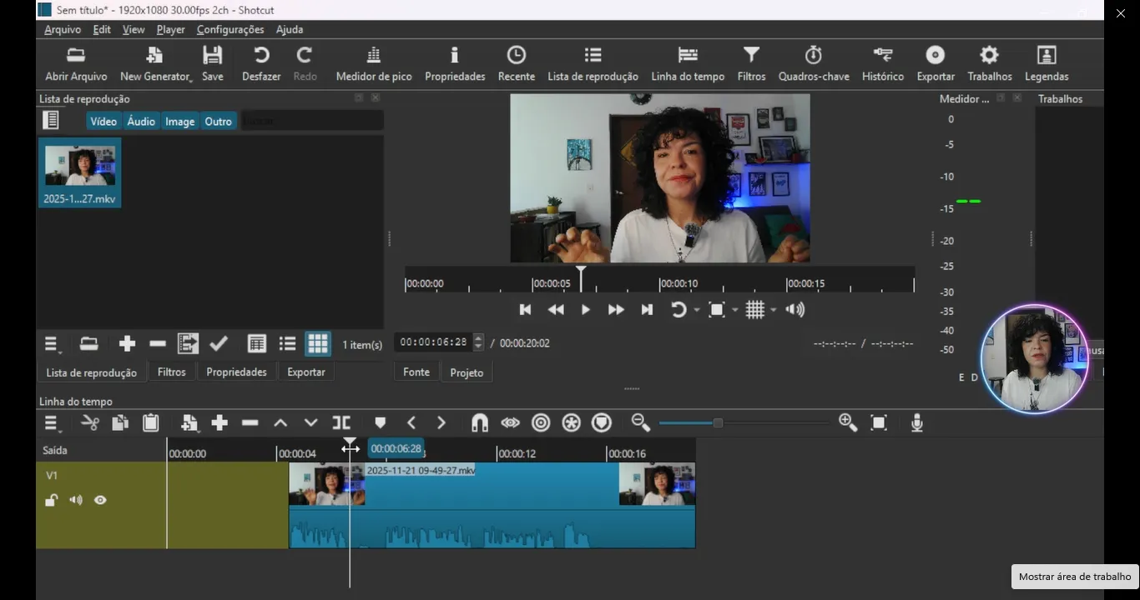This screenshot has width=1140, height=600.
Task: Toggle timeline snapping magnet icon
Action: pos(479,423)
